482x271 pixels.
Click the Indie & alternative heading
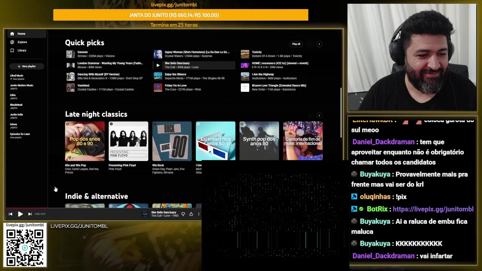[96, 196]
